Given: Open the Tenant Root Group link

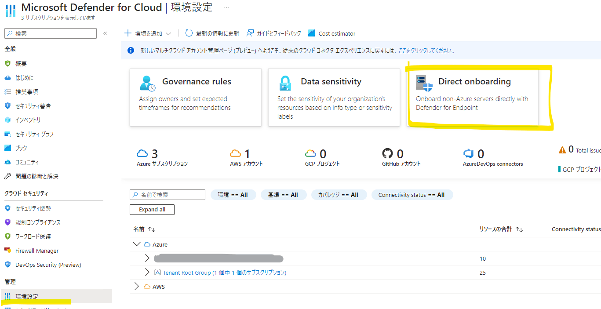Looking at the screenshot, I should pyautogui.click(x=225, y=273).
